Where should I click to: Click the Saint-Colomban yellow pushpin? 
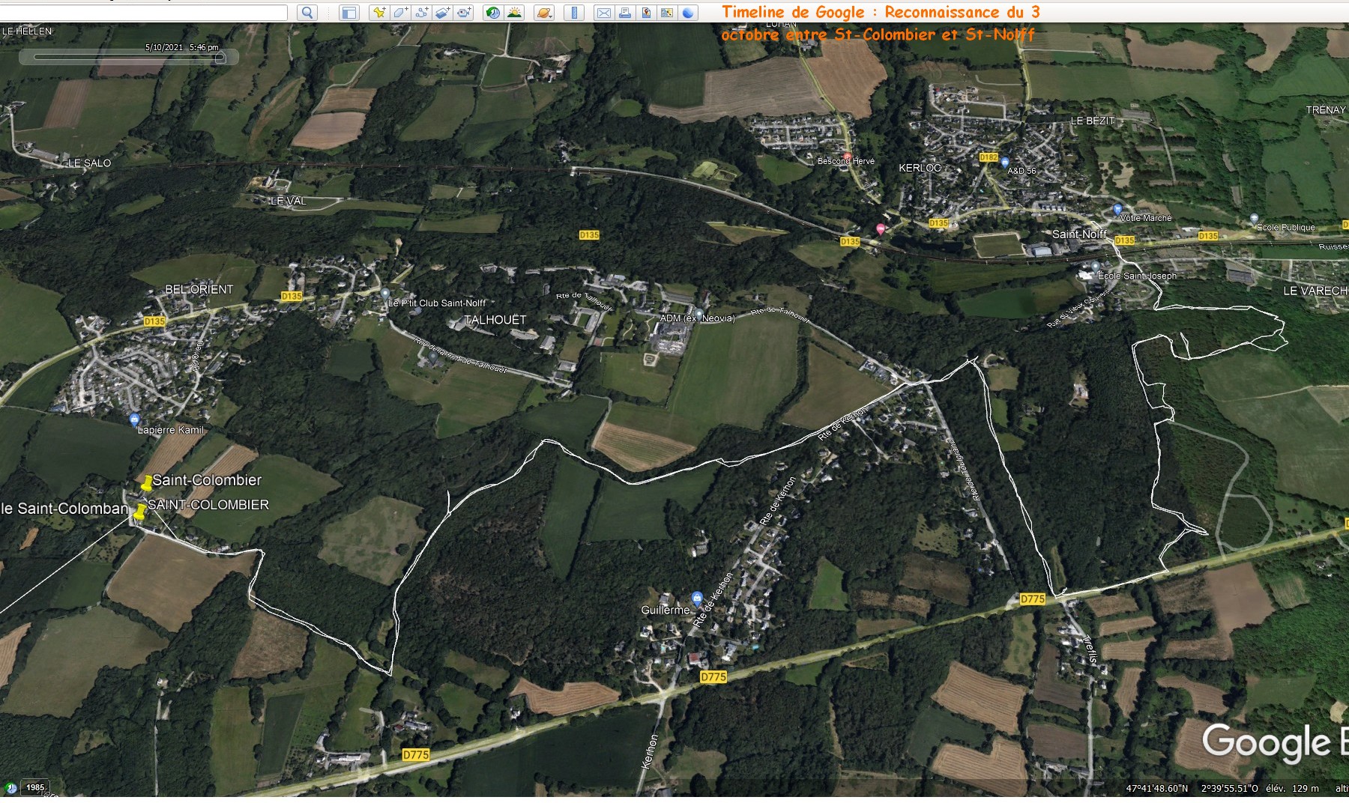point(139,512)
